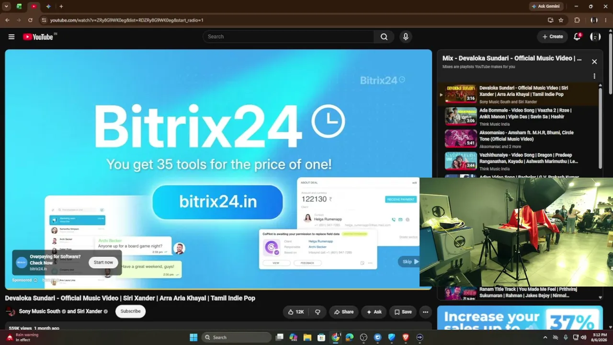Open the Microsoft Edge taskbar icon
The width and height of the screenshot is (613, 345).
point(350,337)
